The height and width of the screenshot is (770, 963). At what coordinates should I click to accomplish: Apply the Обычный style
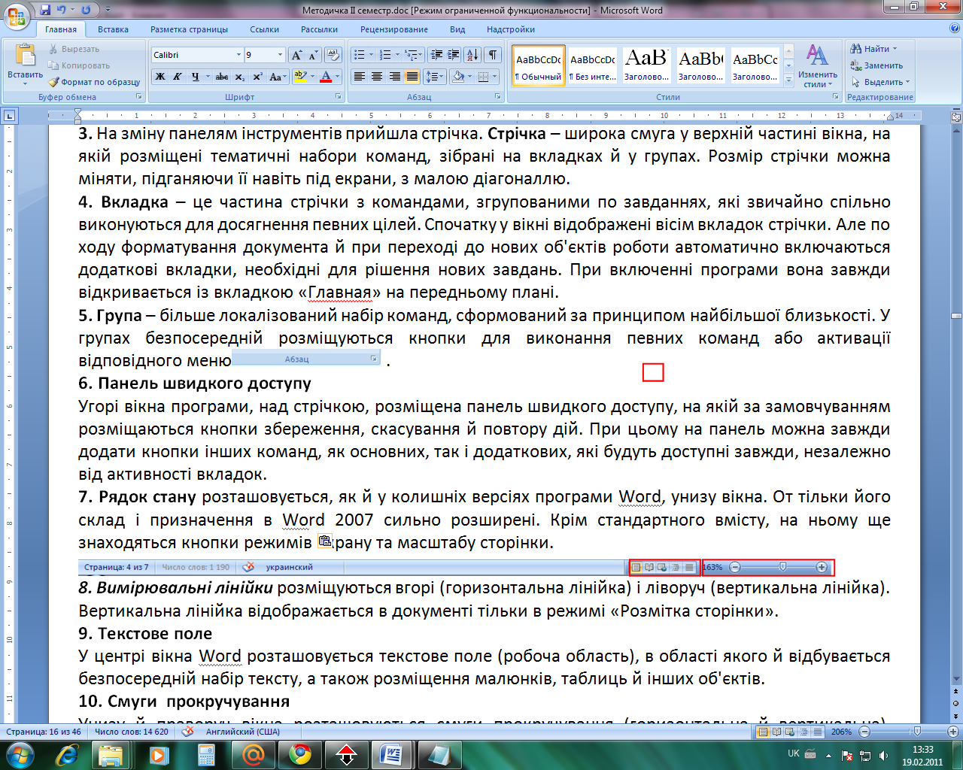pos(539,65)
